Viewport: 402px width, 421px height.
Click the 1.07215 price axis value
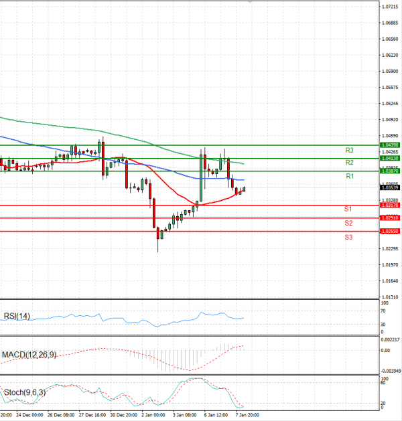click(390, 7)
